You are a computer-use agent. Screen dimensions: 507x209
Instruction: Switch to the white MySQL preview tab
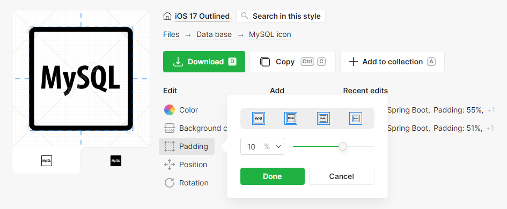47,161
